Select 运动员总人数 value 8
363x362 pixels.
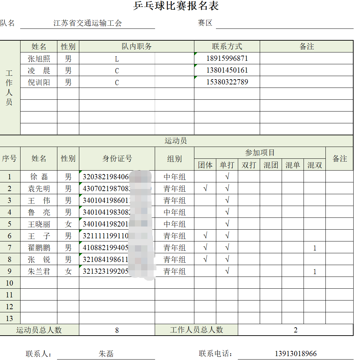pos(117,330)
